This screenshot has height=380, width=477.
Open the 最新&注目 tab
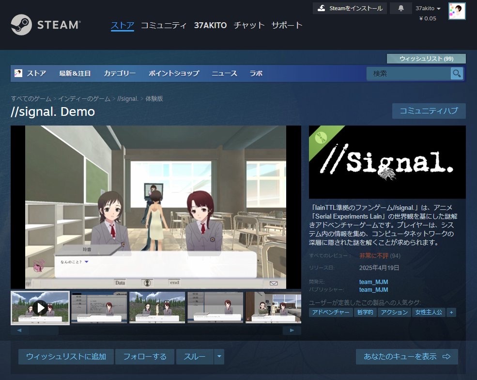tap(75, 73)
